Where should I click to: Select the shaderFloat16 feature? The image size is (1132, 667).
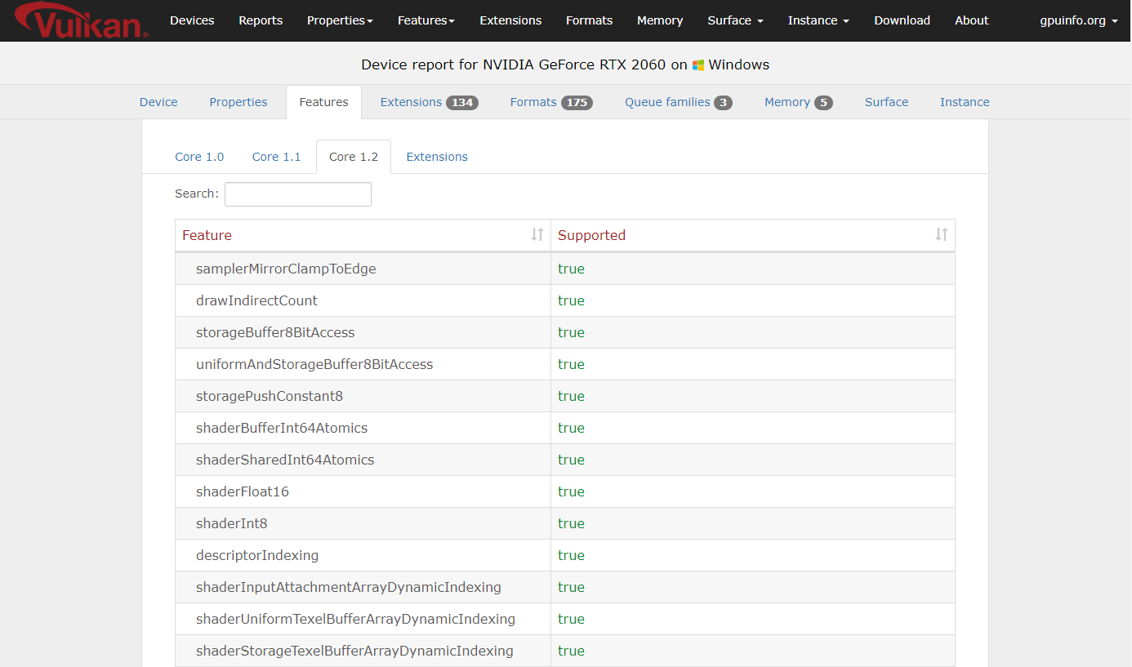pyautogui.click(x=243, y=491)
